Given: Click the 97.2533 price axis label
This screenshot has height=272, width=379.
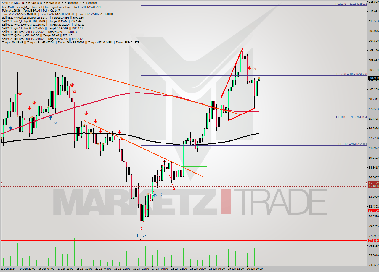Looking at the screenshot, I should pyautogui.click(x=373, y=109).
